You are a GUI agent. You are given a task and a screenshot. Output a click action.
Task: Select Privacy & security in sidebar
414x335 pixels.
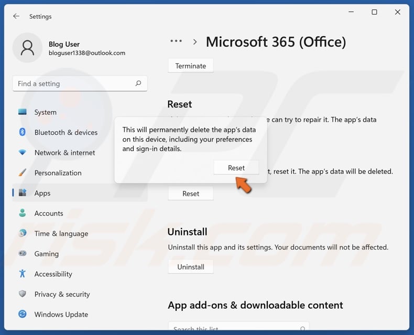point(62,294)
